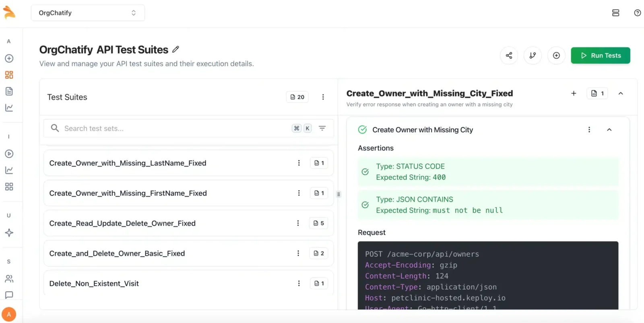644x323 pixels.
Task: Click the Host petclinic-hosted.keploy.io header line
Action: tap(435, 298)
